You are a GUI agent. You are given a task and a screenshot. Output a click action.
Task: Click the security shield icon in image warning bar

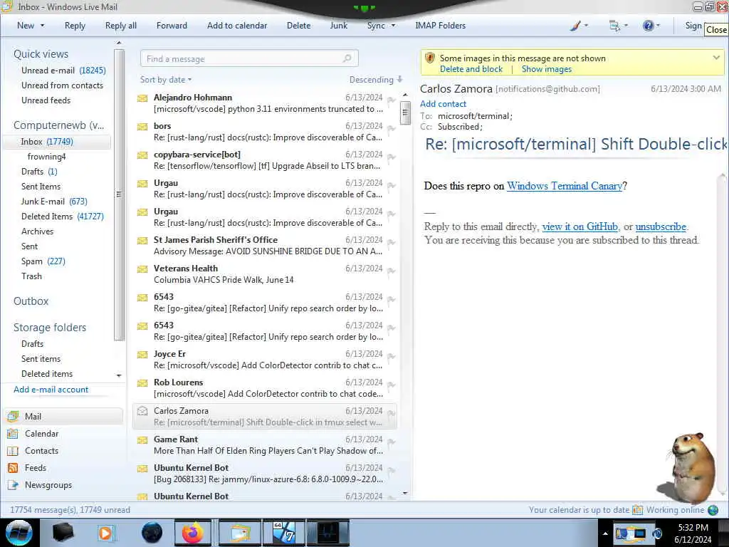[430, 58]
